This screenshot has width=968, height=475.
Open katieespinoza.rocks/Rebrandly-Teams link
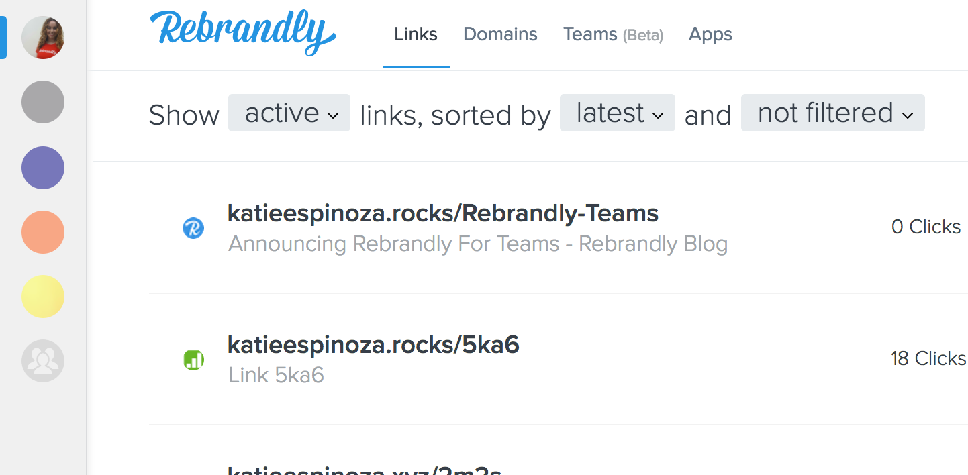pos(443,213)
